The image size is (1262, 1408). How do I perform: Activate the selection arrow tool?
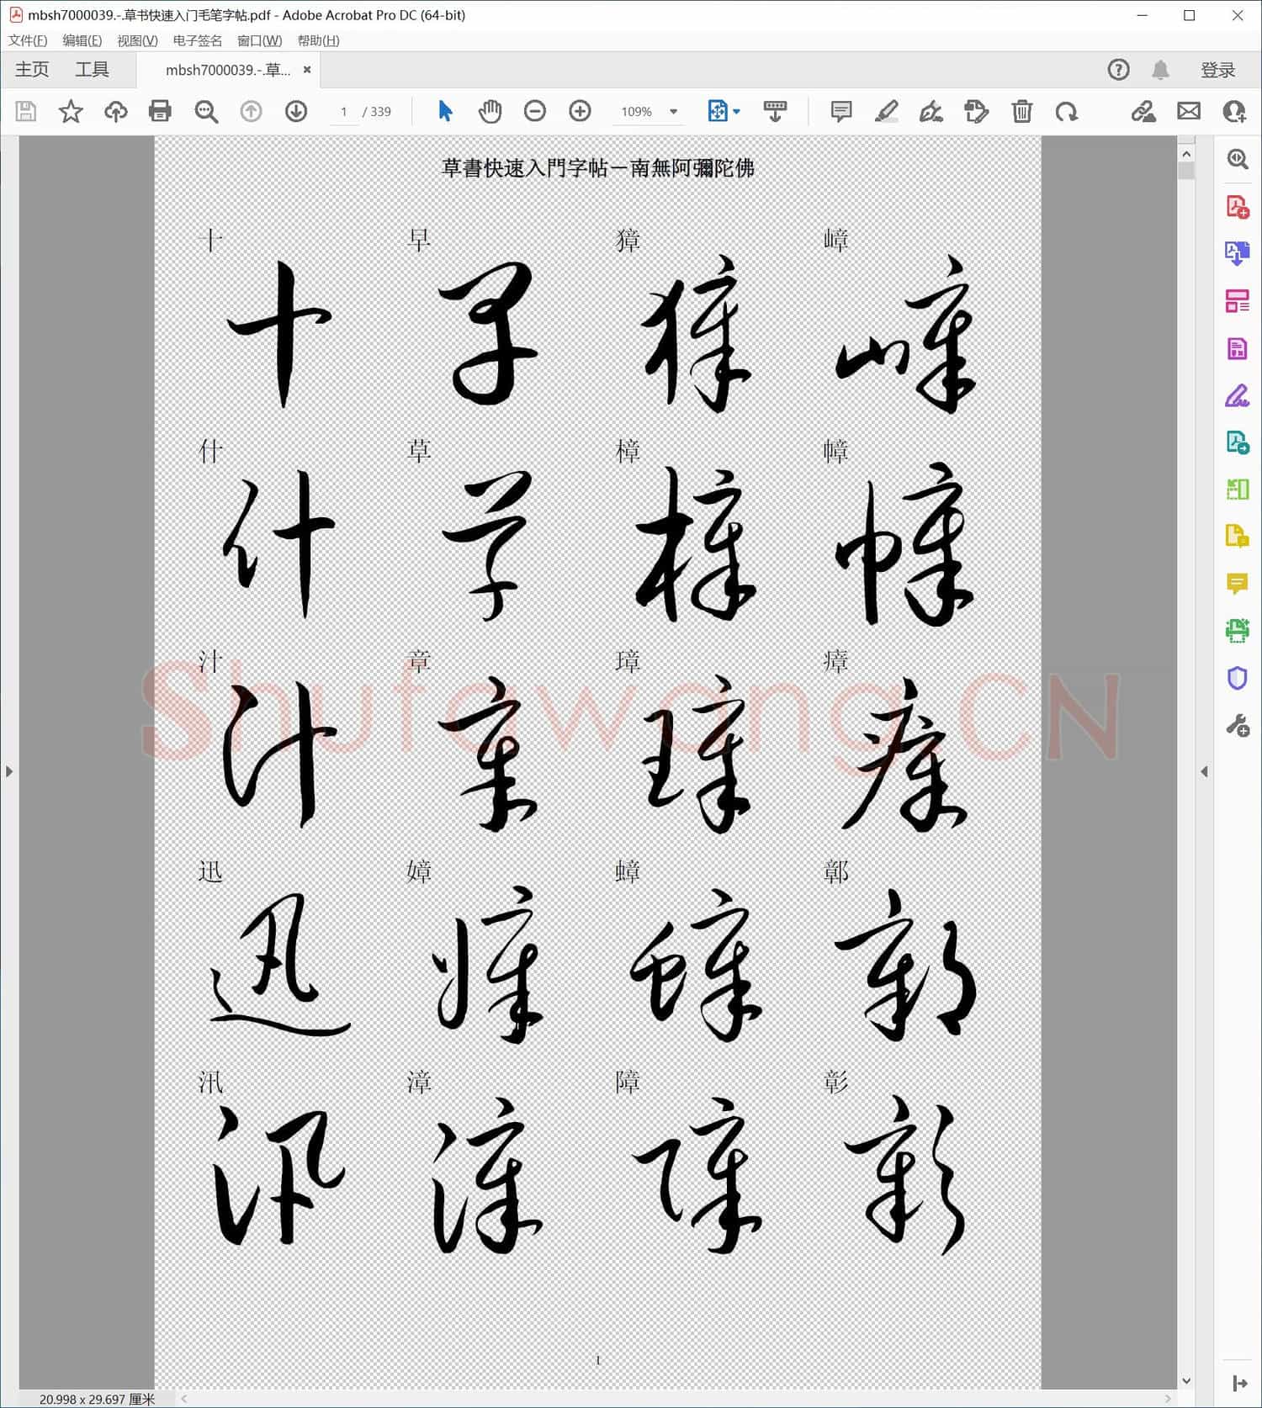[445, 111]
